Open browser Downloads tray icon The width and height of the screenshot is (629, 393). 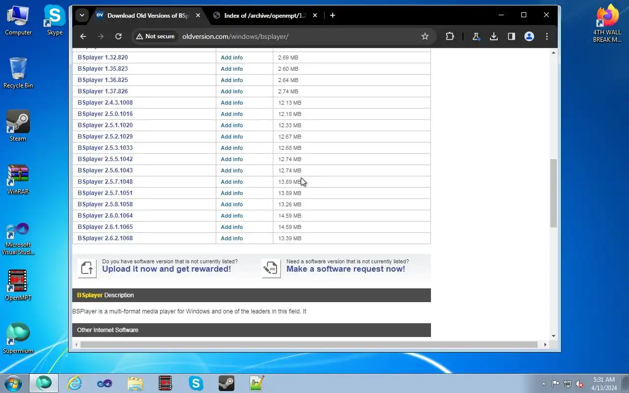[x=494, y=36]
